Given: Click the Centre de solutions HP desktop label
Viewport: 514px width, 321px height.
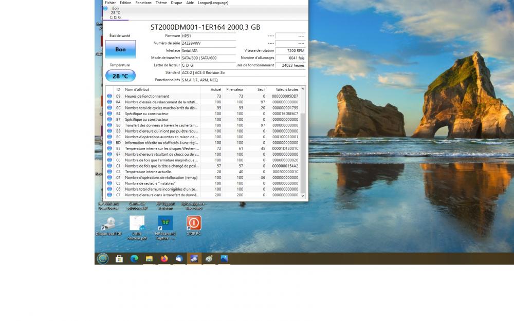Looking at the screenshot, I should [137, 206].
